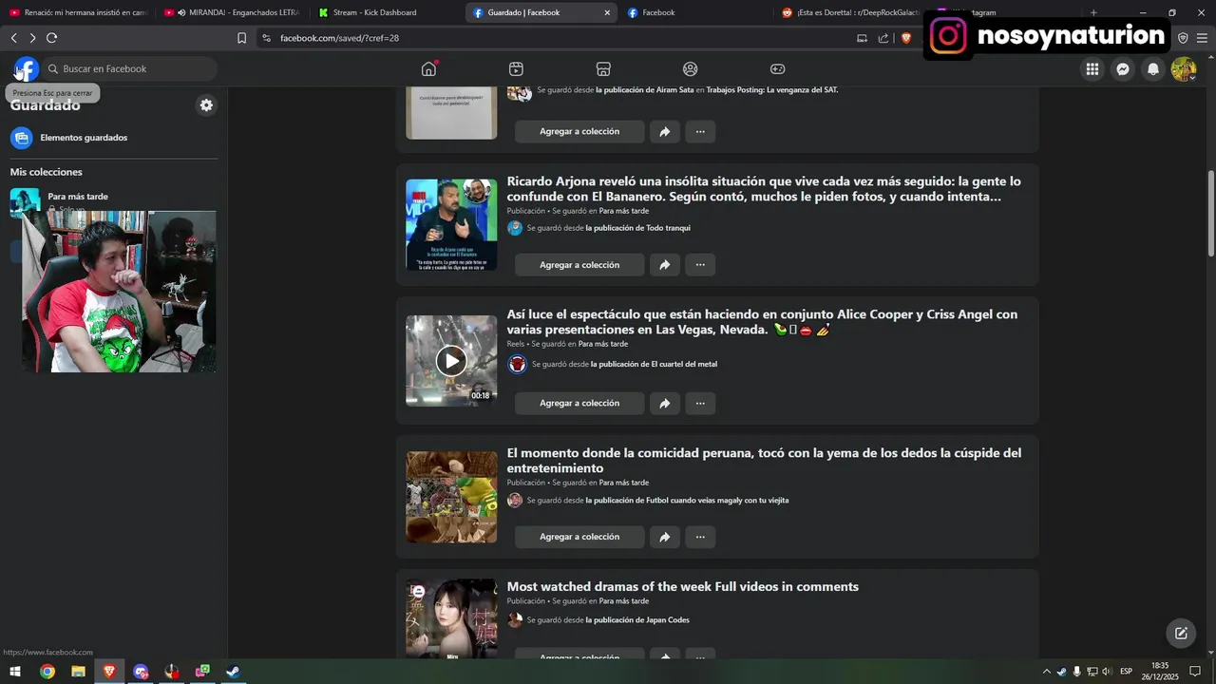Open the taskbar clock showing 18:35

click(x=1160, y=672)
